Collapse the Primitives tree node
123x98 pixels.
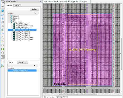[x=9, y=22]
